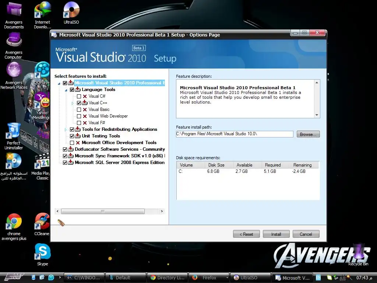Launch CCleaner from the desktop
Viewport: 377px width, 283px height.
click(x=42, y=224)
